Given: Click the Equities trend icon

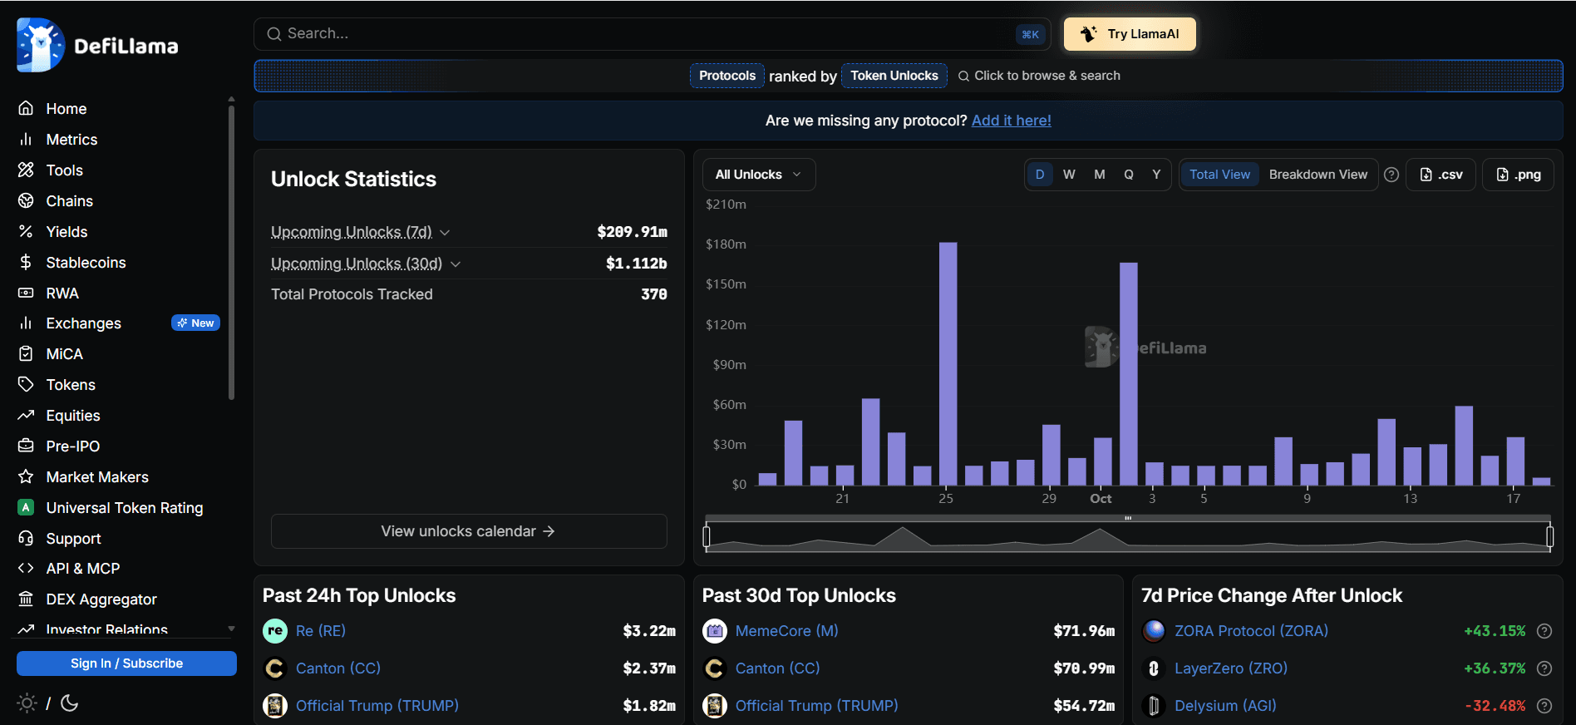Looking at the screenshot, I should pyautogui.click(x=26, y=415).
